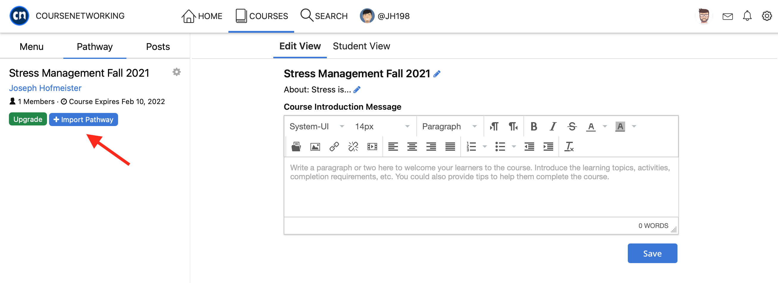Screen dimensions: 778x283
Task: Open the mail envelope icon
Action: point(727,16)
